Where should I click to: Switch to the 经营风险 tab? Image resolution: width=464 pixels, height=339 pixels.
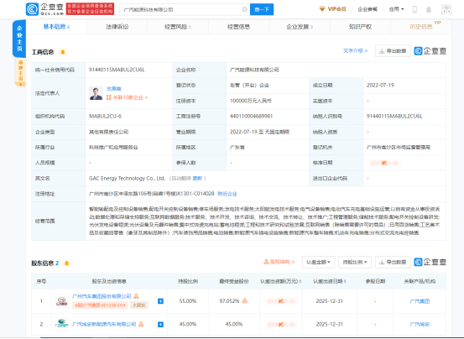click(178, 27)
